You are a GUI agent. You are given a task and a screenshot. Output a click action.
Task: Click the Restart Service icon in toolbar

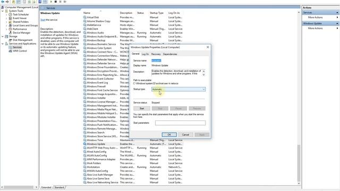pyautogui.click(x=65, y=2)
